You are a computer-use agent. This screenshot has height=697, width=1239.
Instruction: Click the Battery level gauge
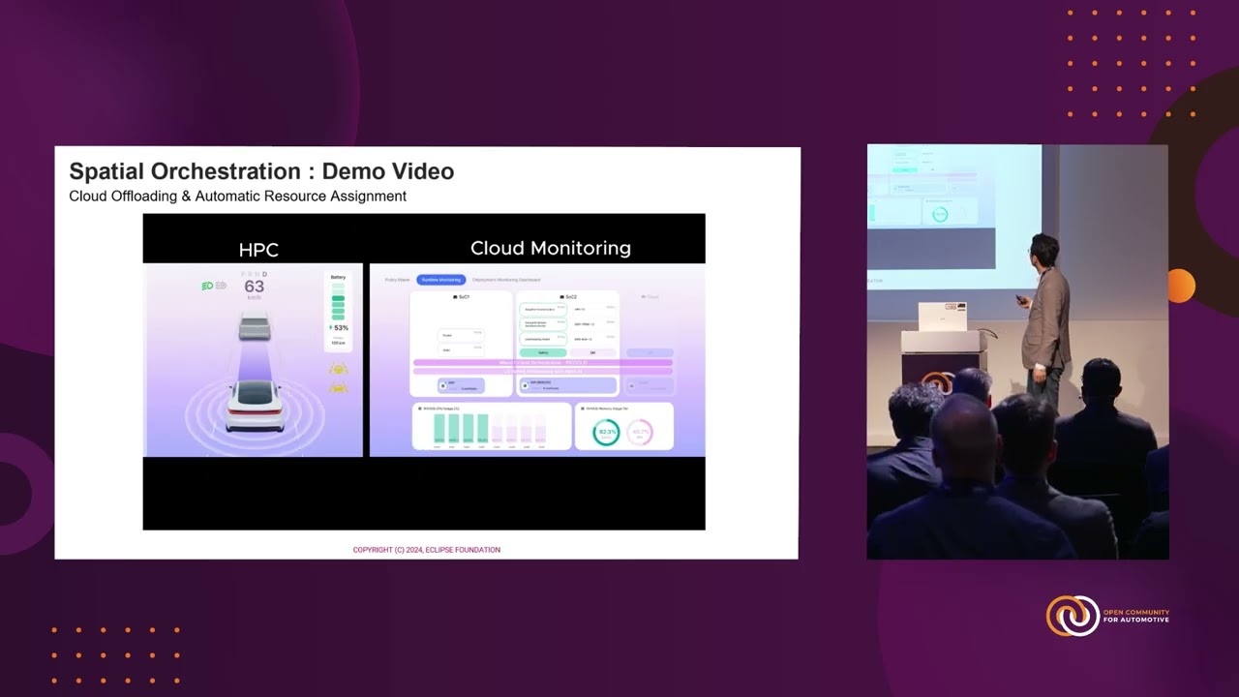tap(338, 302)
